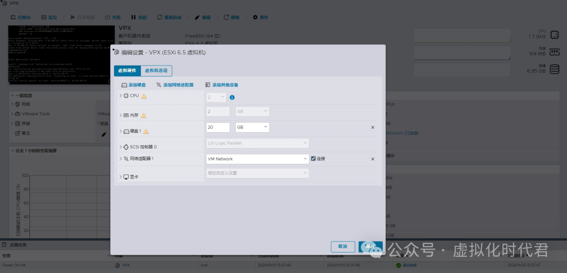Click the device icon beside 添加其他设备
This screenshot has width=567, height=273.
coord(207,85)
